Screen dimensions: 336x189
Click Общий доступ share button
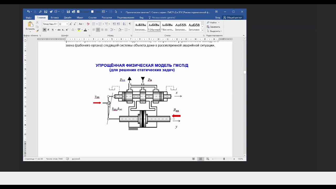click(x=233, y=18)
